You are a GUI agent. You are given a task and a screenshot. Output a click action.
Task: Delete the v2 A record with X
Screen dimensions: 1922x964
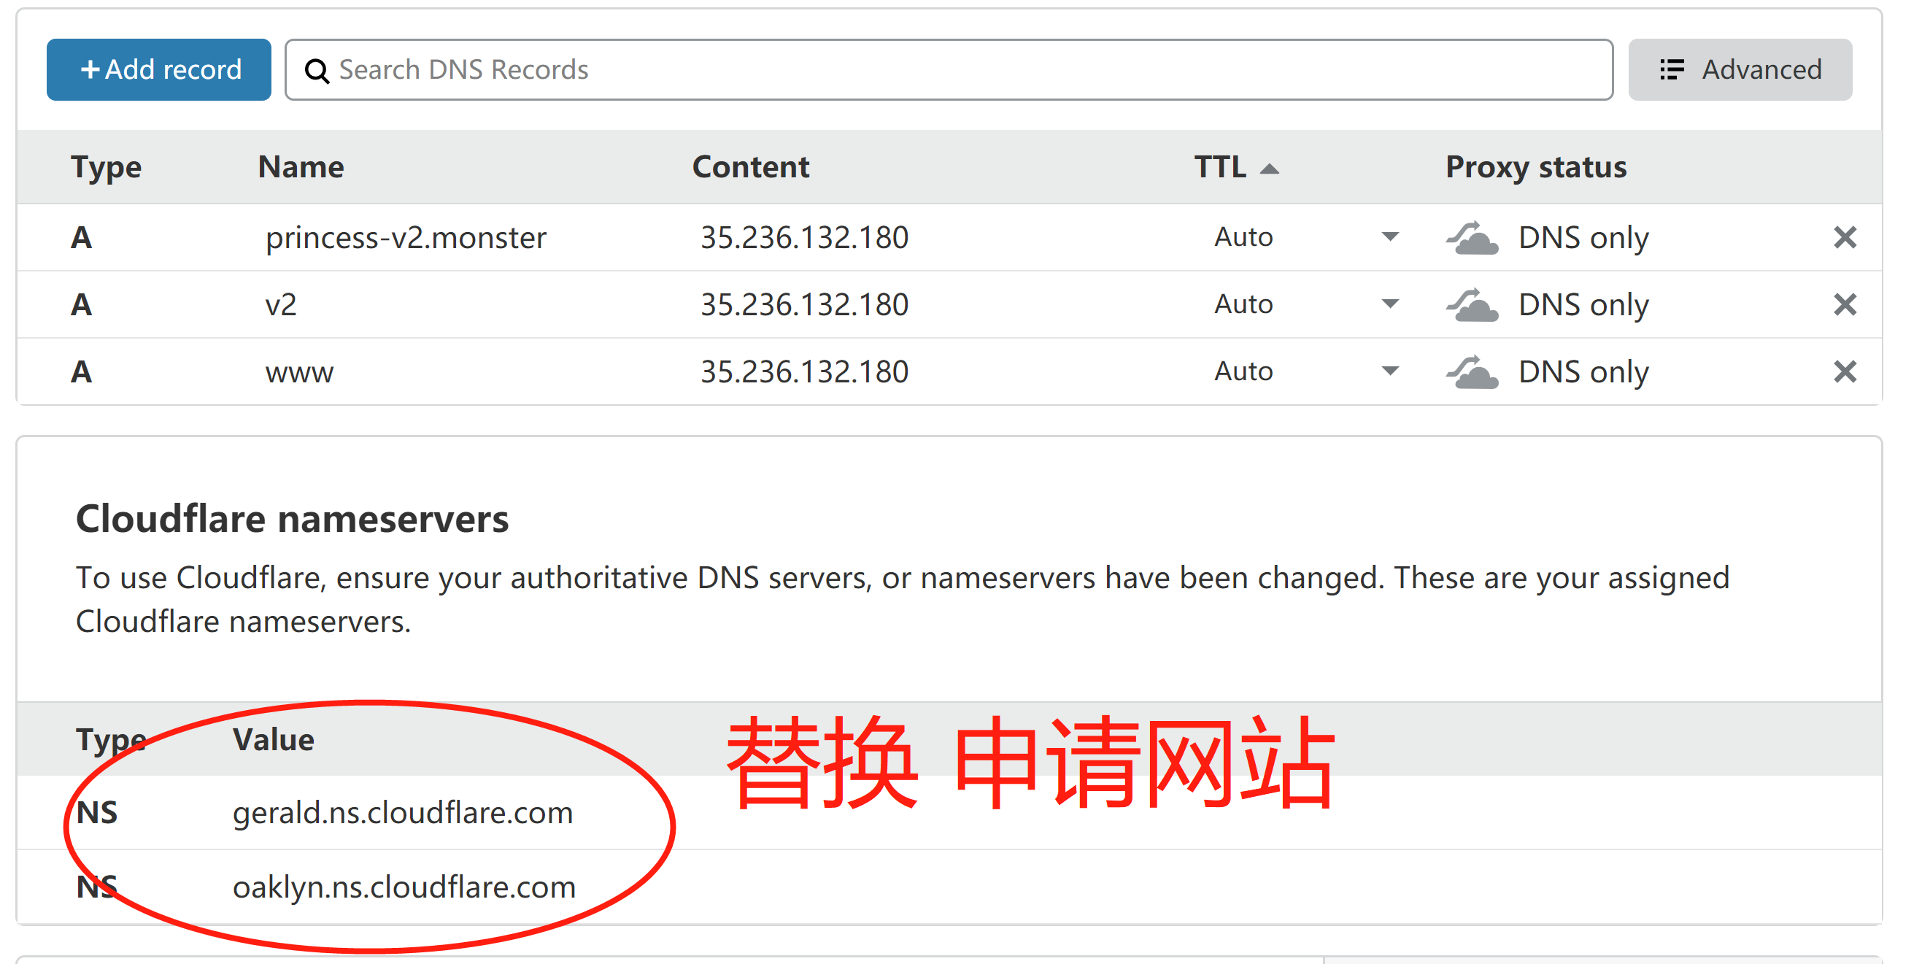pyautogui.click(x=1845, y=304)
